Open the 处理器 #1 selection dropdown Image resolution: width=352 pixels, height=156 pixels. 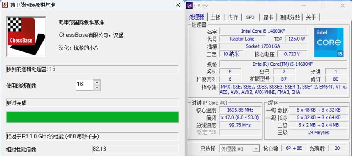click(239, 148)
